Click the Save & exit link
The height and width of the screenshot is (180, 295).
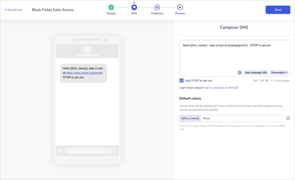point(13,10)
